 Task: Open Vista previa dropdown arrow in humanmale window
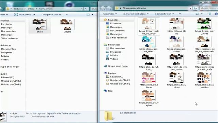[x=34, y=14]
